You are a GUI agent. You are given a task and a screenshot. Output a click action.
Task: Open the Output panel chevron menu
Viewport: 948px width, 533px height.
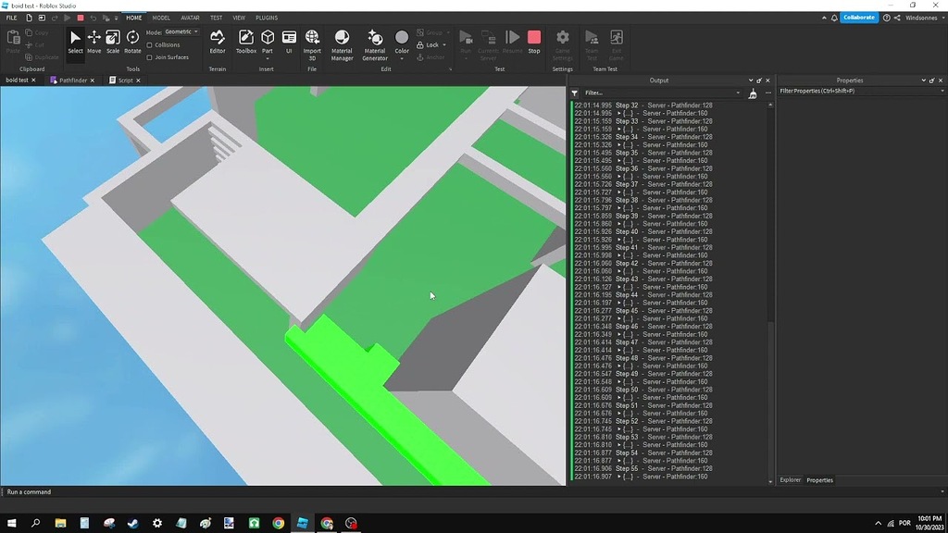(751, 81)
